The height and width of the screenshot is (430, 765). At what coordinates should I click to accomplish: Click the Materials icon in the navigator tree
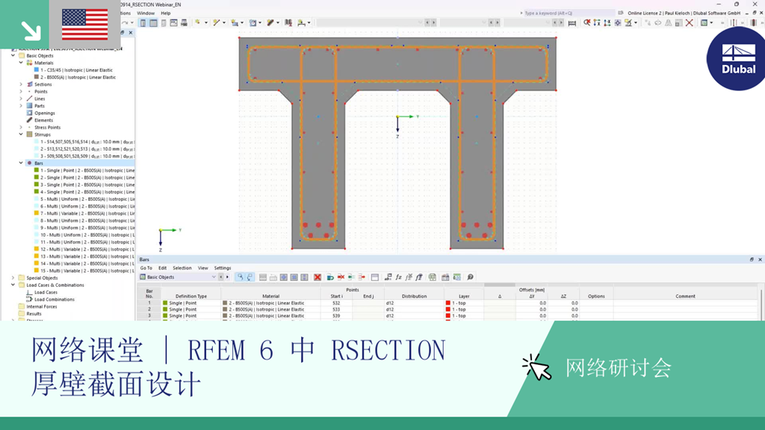(28, 63)
